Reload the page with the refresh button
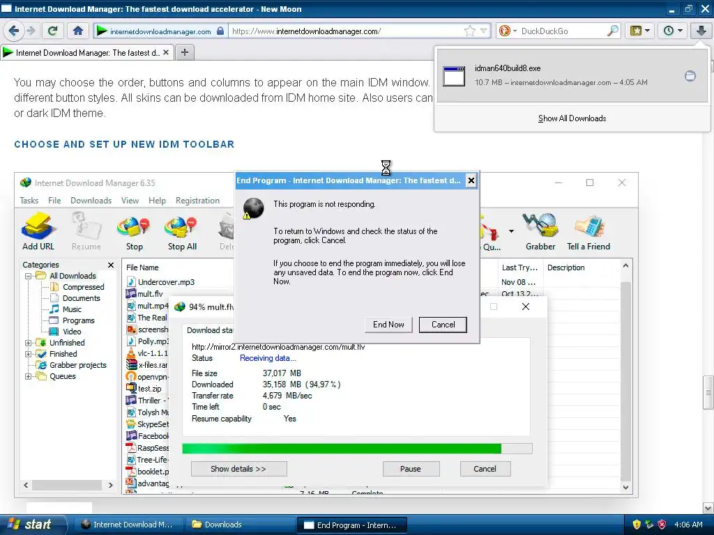This screenshot has width=714, height=535. (53, 31)
